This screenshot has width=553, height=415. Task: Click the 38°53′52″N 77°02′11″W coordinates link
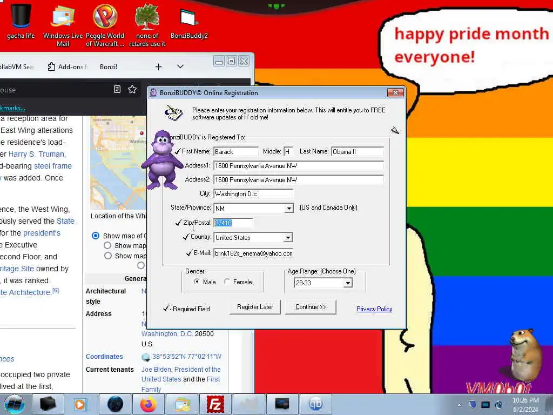[187, 357]
